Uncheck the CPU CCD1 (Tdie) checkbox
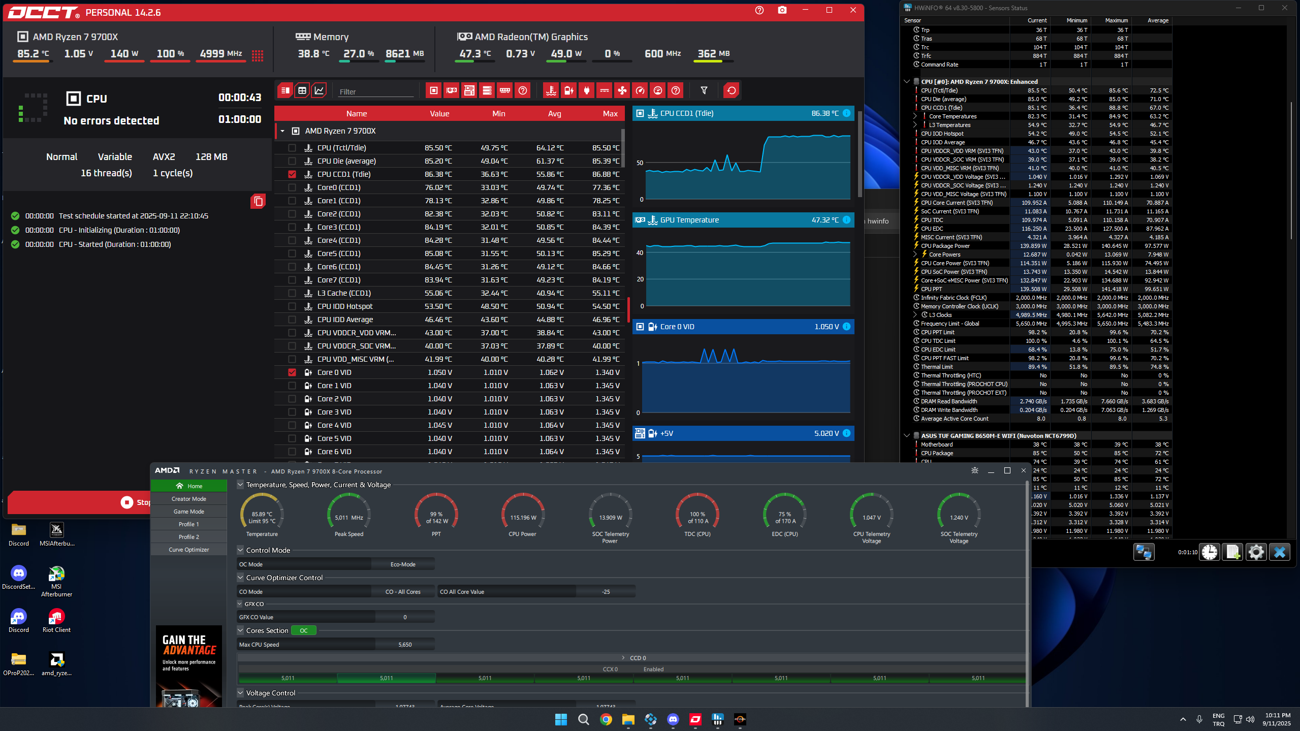 click(x=292, y=174)
